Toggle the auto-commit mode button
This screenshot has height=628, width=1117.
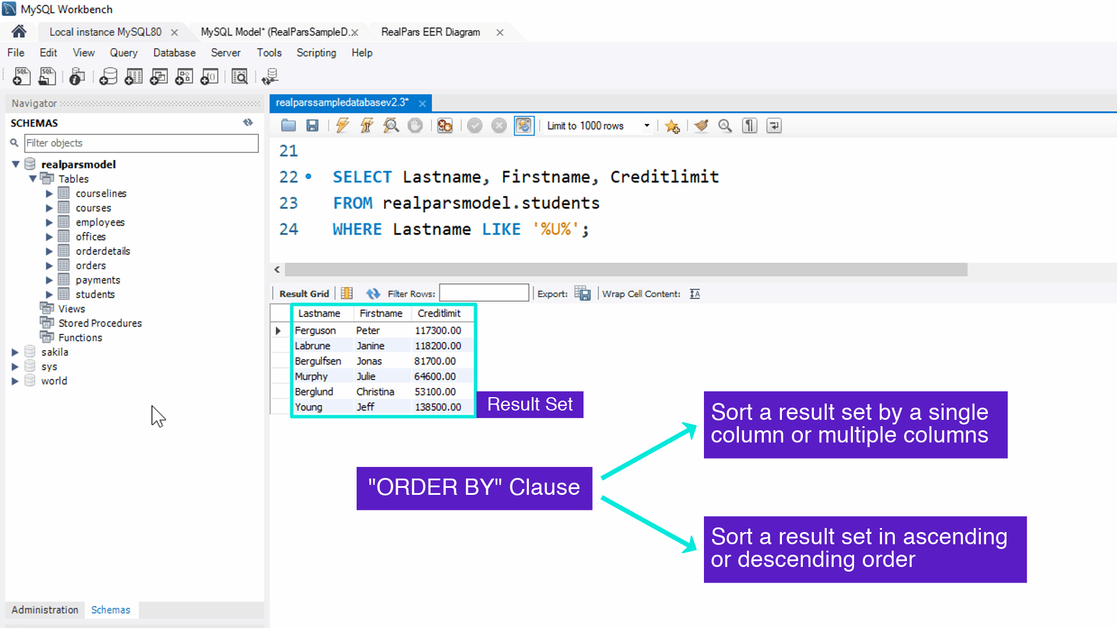coord(524,126)
